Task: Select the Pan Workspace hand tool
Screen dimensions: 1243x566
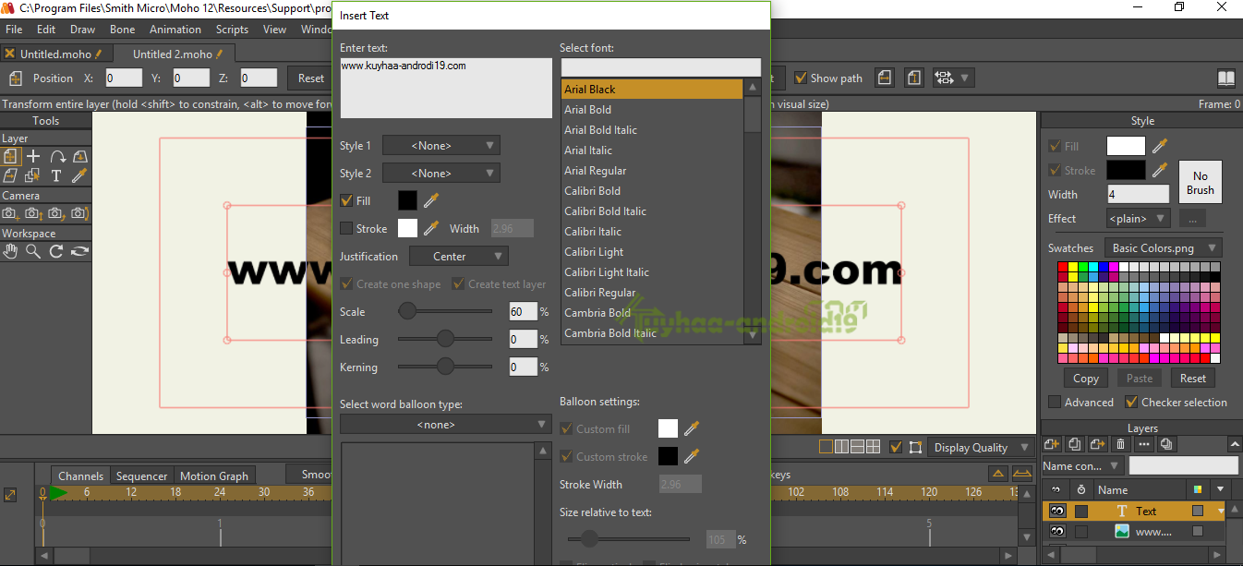Action: point(11,251)
